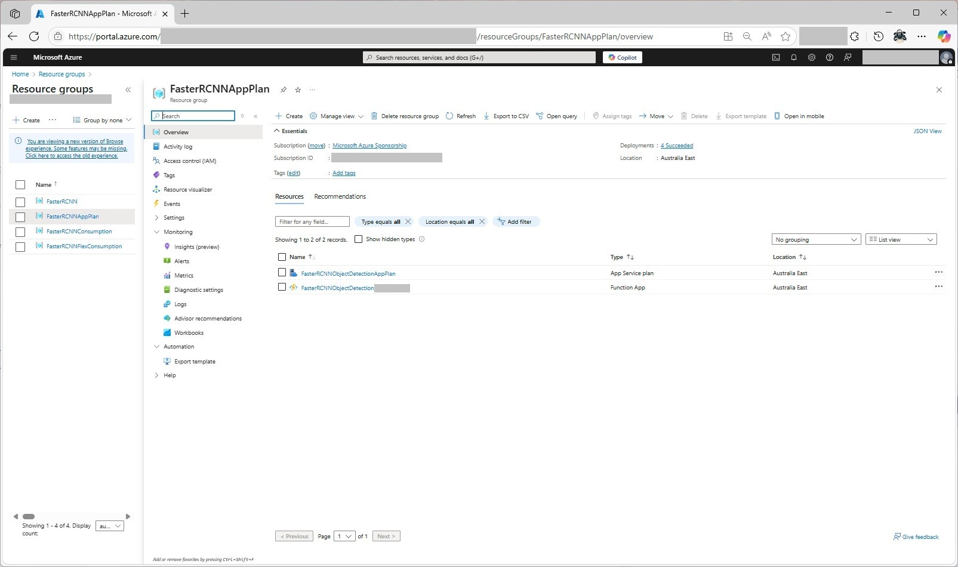The image size is (958, 567).
Task: Select the FasterRCNNConsumption resource group checkbox
Action: click(x=20, y=232)
